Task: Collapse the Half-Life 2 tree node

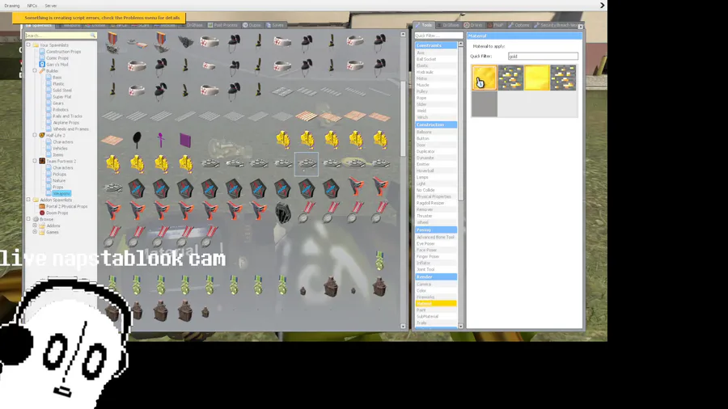Action: (x=35, y=136)
